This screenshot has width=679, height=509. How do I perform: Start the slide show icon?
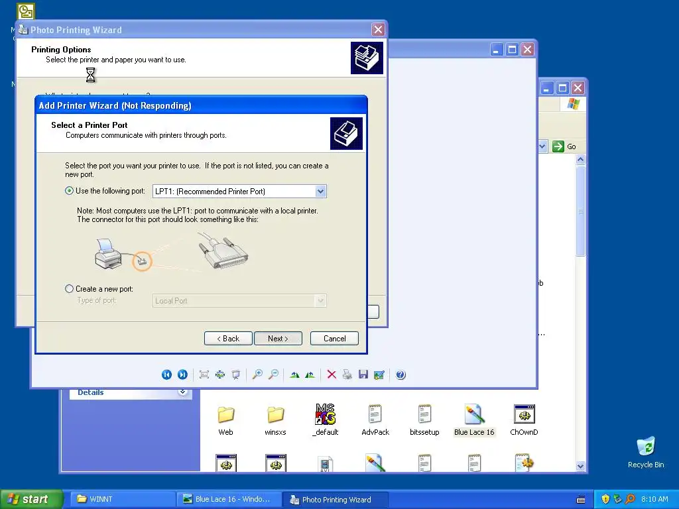(x=236, y=375)
